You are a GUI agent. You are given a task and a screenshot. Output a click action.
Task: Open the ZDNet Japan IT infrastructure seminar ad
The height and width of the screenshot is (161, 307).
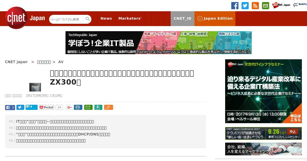pyautogui.click(x=264, y=91)
